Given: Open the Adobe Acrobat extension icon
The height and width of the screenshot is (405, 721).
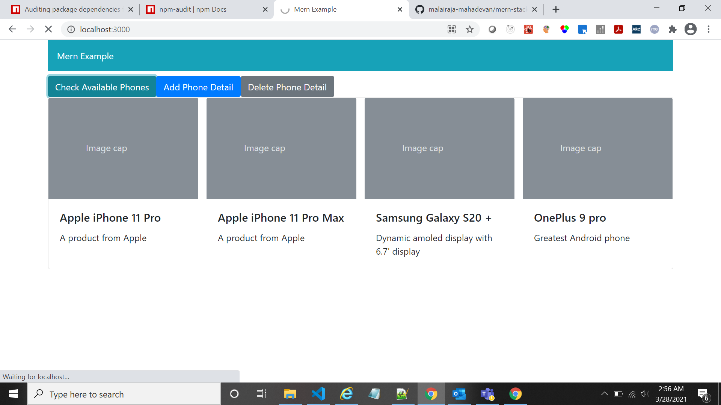Looking at the screenshot, I should point(618,29).
